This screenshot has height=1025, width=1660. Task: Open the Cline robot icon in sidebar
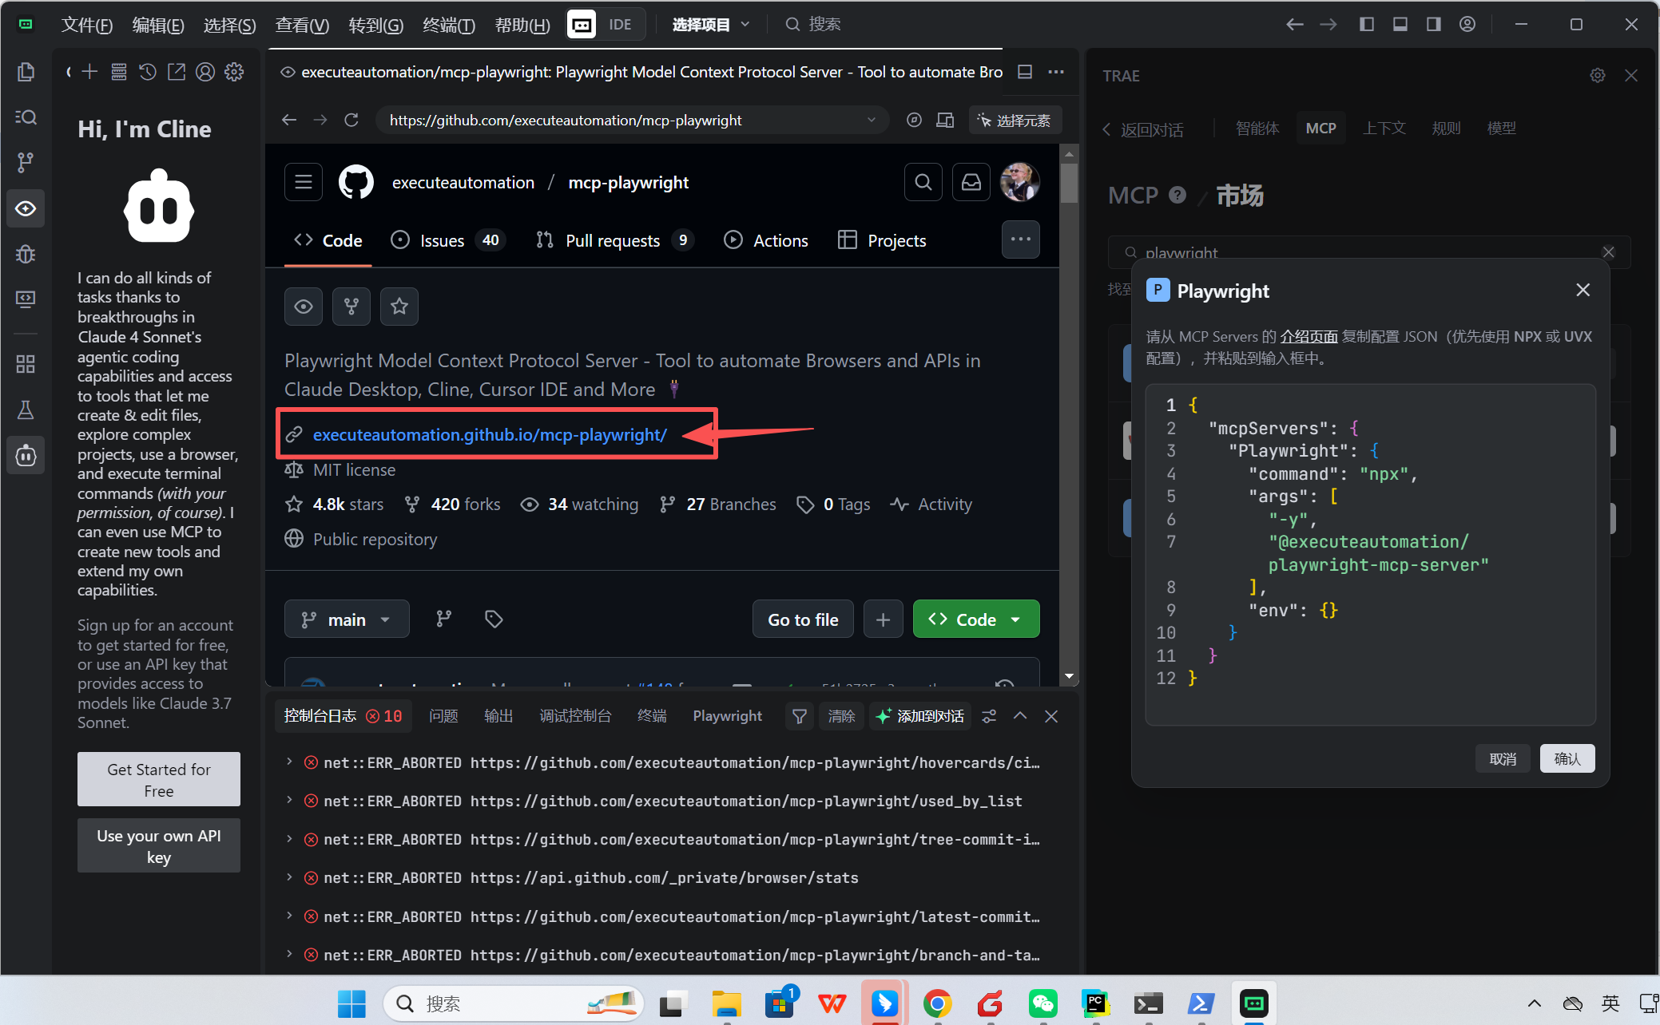click(26, 456)
